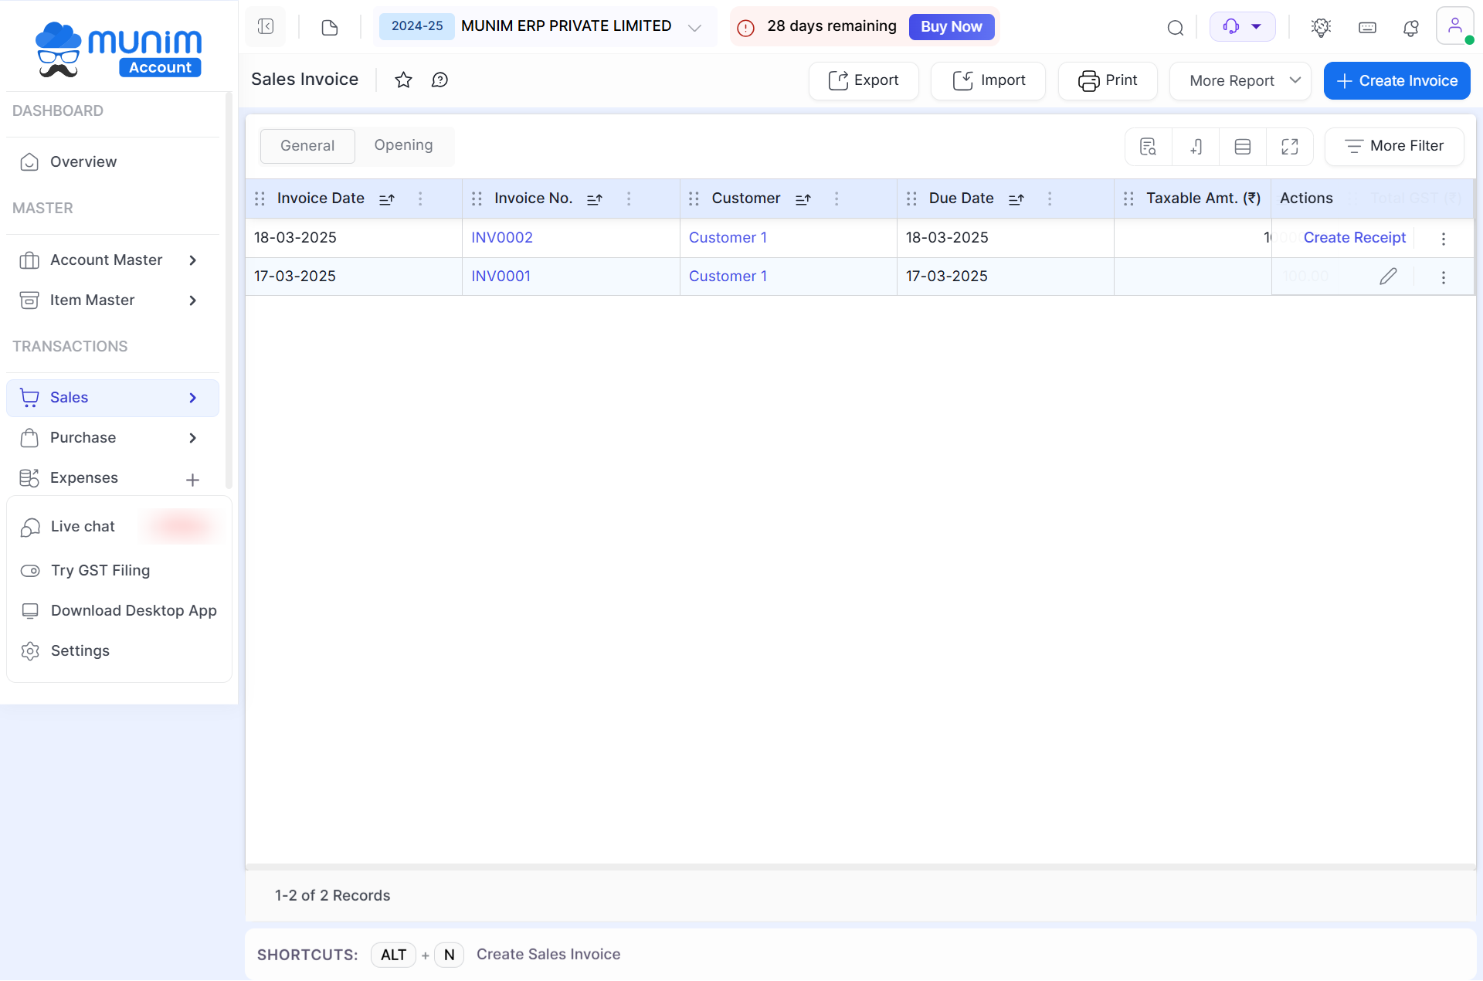Viewport: 1483px width, 981px height.
Task: Click Print button
Action: tap(1108, 81)
